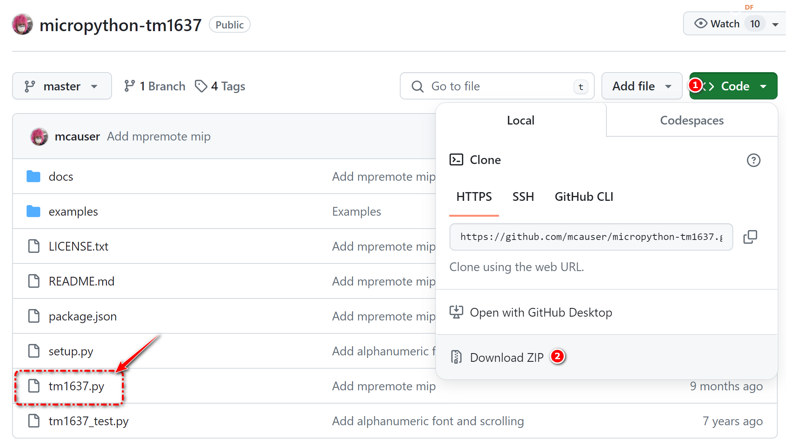Open tm1637.py file
This screenshot has height=448, width=786.
76,386
